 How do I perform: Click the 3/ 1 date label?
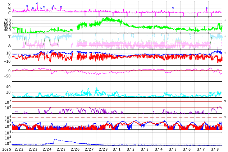[x=117, y=149]
